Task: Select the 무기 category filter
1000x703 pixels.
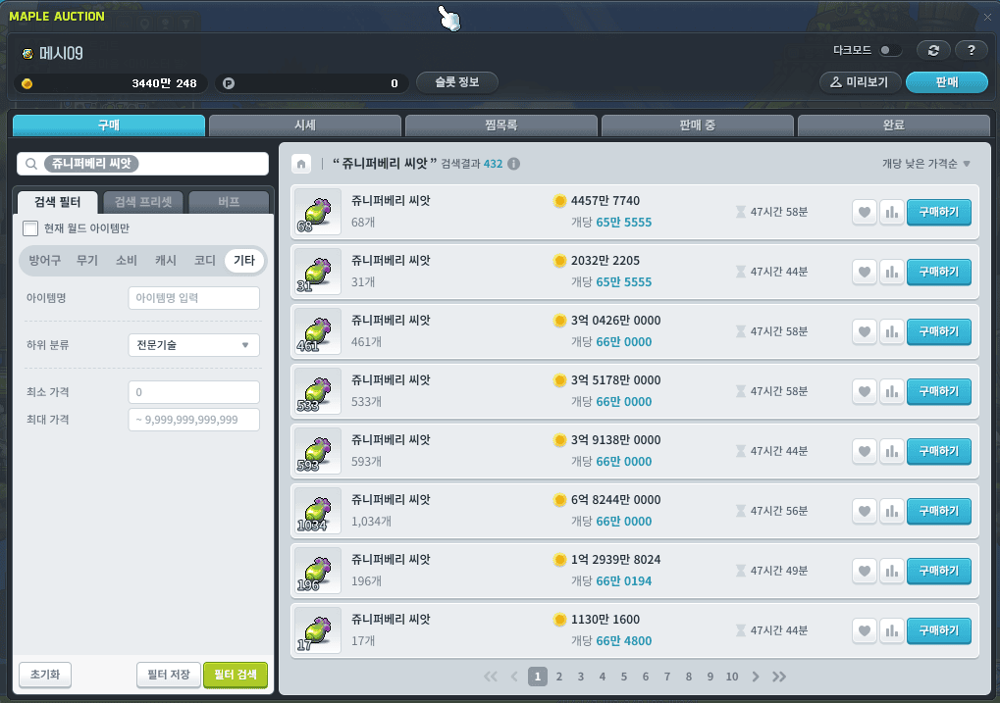Action: coord(86,260)
